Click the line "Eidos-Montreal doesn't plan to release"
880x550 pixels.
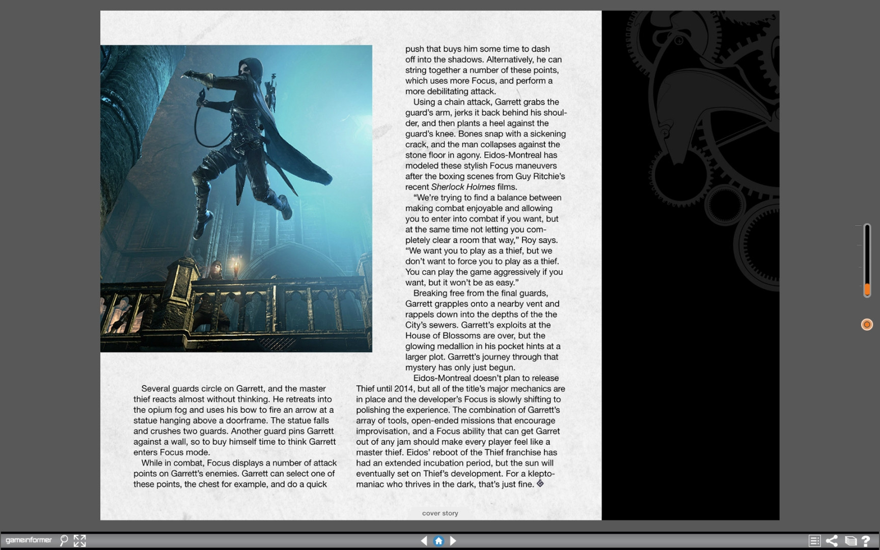pyautogui.click(x=486, y=378)
